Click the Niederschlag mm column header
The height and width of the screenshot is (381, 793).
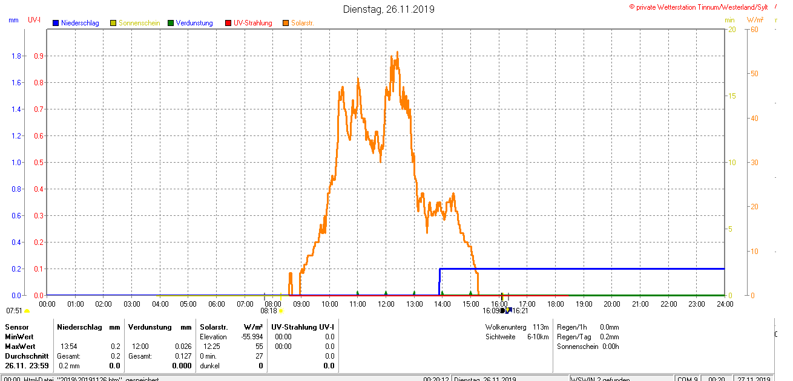tap(88, 327)
